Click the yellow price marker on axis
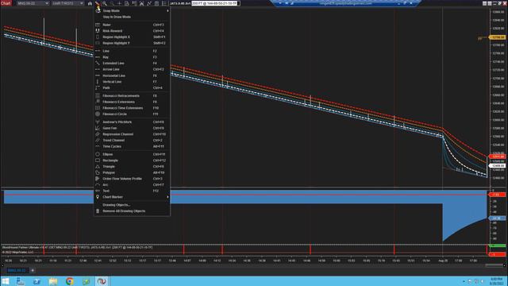508x286 pixels. [x=498, y=37]
